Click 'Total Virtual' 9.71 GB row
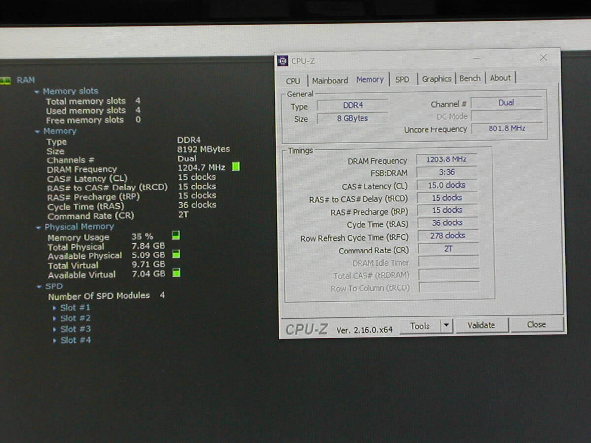 (106, 265)
